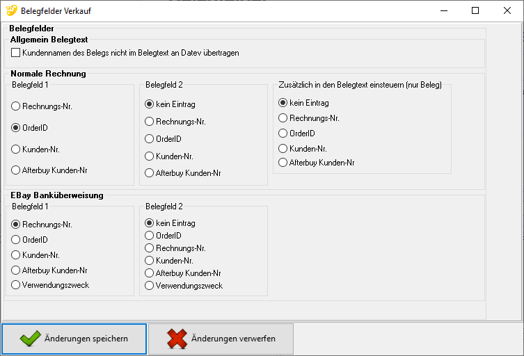The width and height of the screenshot is (524, 356).
Task: Select Afterbuy Kunden-Nr under Zusätzlich in den Belegtext
Action: tap(283, 163)
